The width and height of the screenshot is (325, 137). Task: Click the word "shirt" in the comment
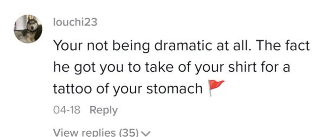click(x=244, y=68)
